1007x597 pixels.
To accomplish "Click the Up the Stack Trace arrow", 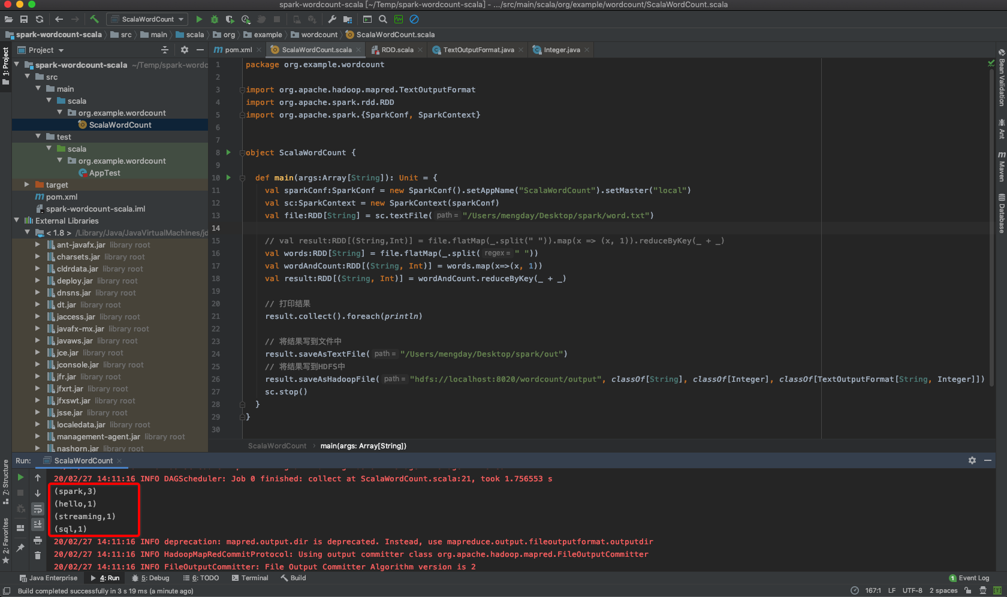I will coord(38,477).
